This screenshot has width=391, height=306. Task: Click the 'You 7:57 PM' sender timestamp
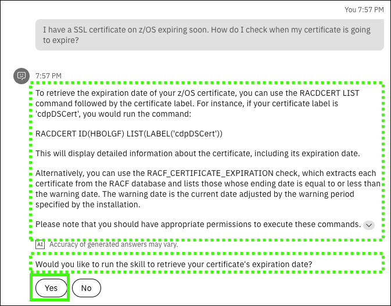[364, 10]
